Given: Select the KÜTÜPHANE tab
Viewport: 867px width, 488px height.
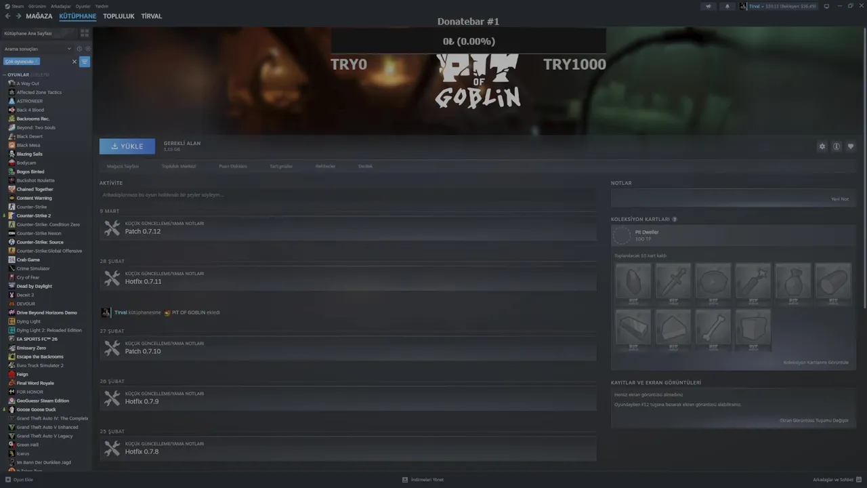Looking at the screenshot, I should [x=78, y=16].
